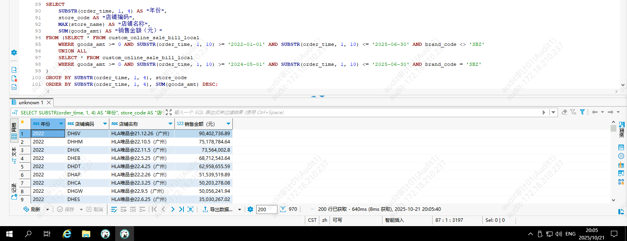The image size is (627, 241).
Task: Click the row limit field showing 200
Action: pyautogui.click(x=266, y=209)
